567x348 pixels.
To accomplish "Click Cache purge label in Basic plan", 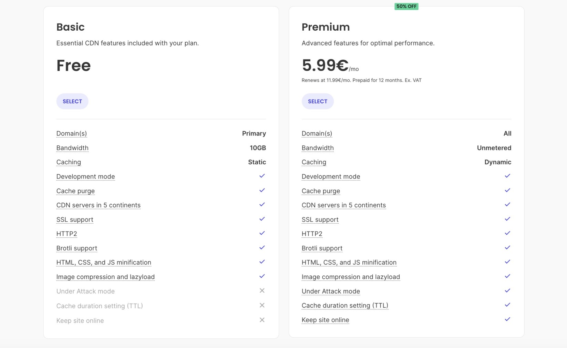I will click(x=75, y=191).
